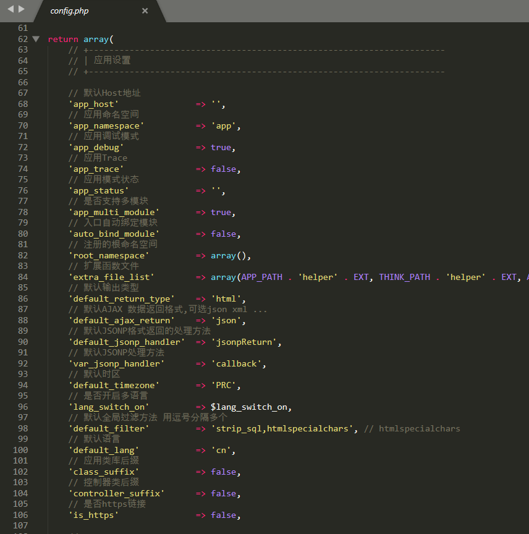The height and width of the screenshot is (534, 529).
Task: Click the true value of app_debug
Action: pyautogui.click(x=221, y=148)
